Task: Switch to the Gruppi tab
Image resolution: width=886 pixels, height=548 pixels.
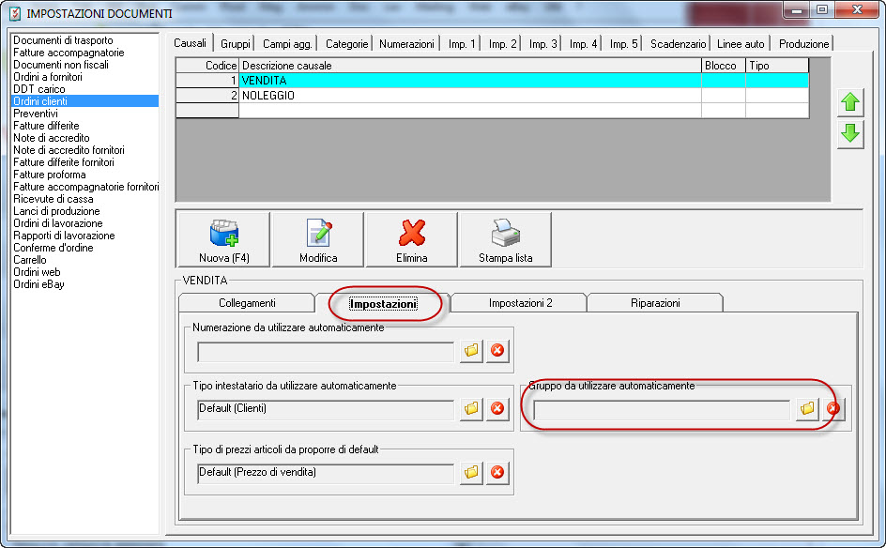Action: click(x=235, y=44)
